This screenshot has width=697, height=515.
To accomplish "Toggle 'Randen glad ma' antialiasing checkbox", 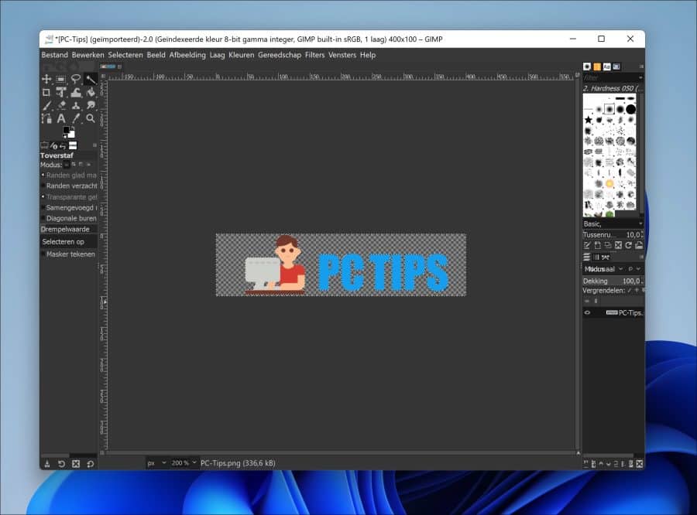I will pos(43,175).
